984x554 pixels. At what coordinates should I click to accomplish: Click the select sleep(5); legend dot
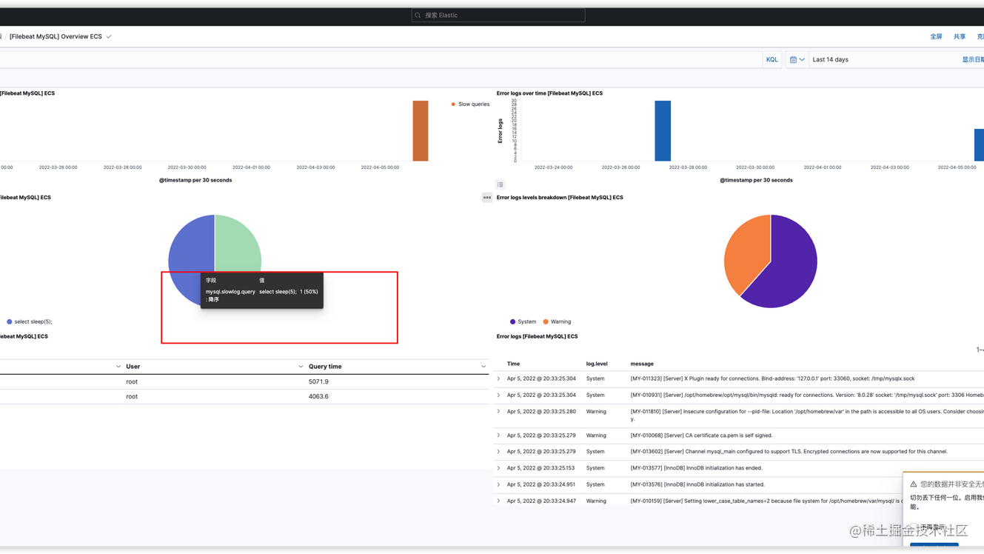(x=10, y=322)
